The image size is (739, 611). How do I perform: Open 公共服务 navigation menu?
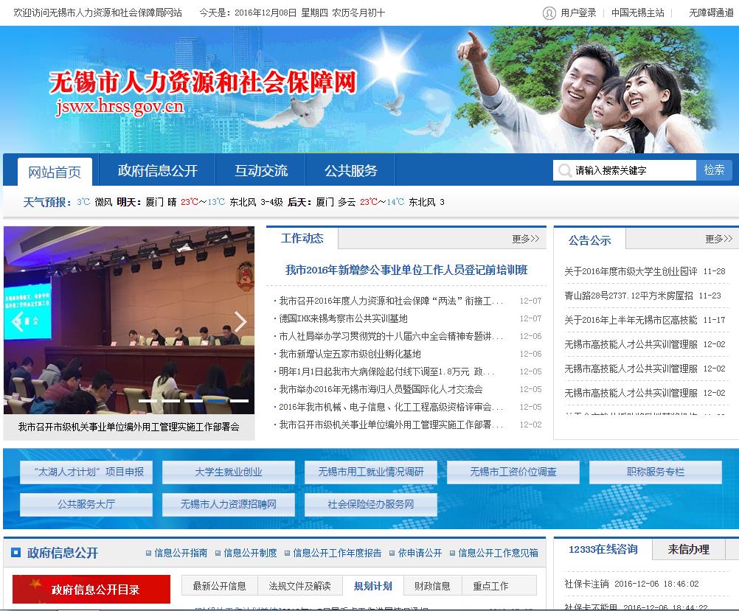point(350,170)
